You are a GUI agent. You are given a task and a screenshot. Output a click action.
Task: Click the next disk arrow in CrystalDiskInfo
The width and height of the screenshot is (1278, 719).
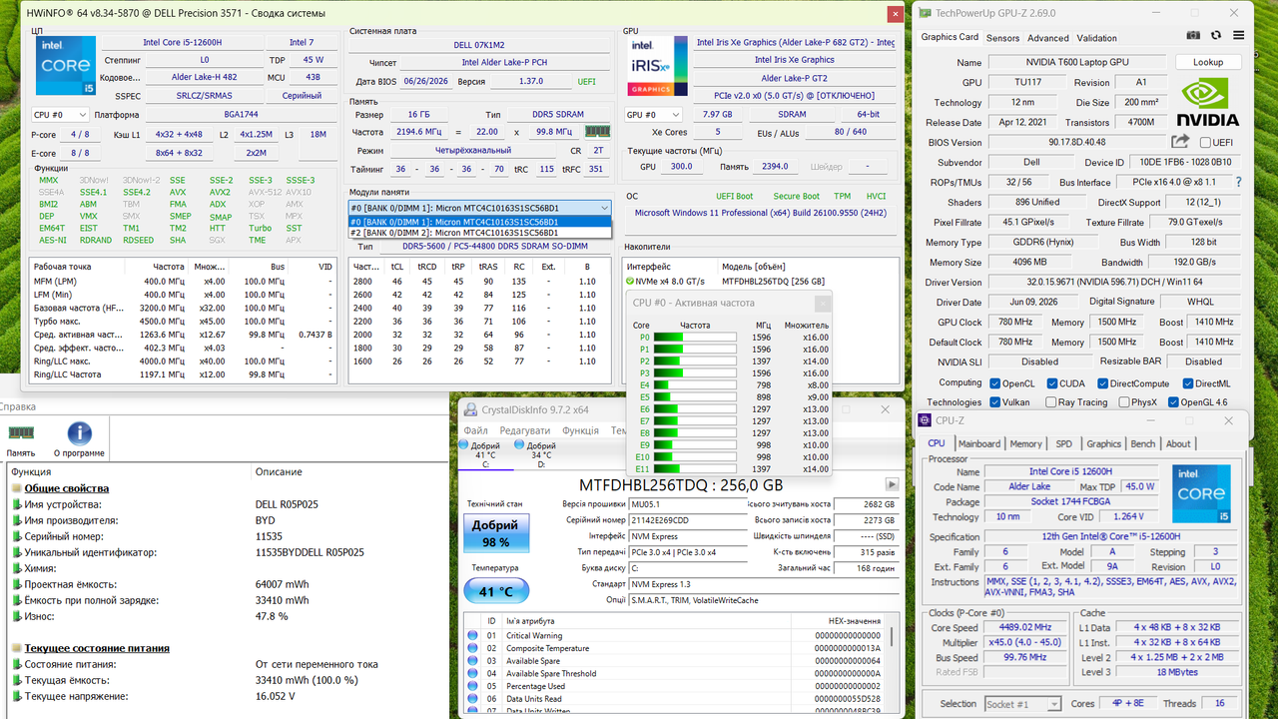point(893,484)
